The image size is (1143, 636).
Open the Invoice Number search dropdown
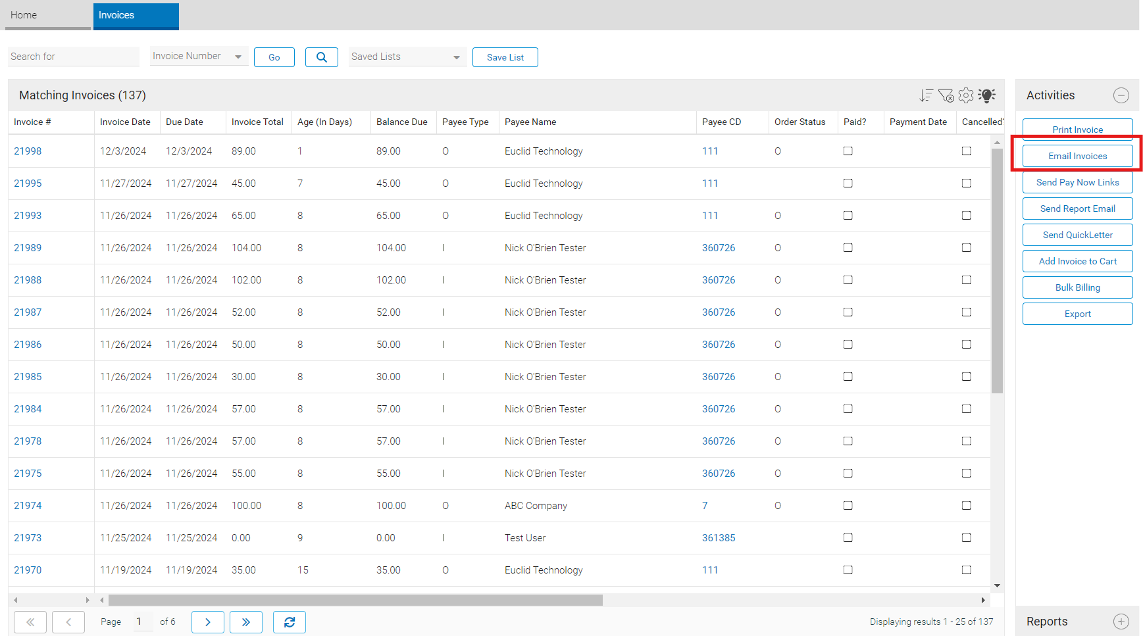199,57
